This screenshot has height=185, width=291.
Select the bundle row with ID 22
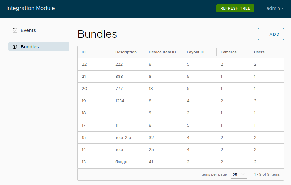click(x=180, y=64)
